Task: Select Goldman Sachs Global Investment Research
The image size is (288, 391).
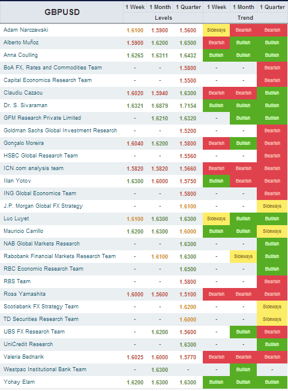Action: tap(60, 131)
